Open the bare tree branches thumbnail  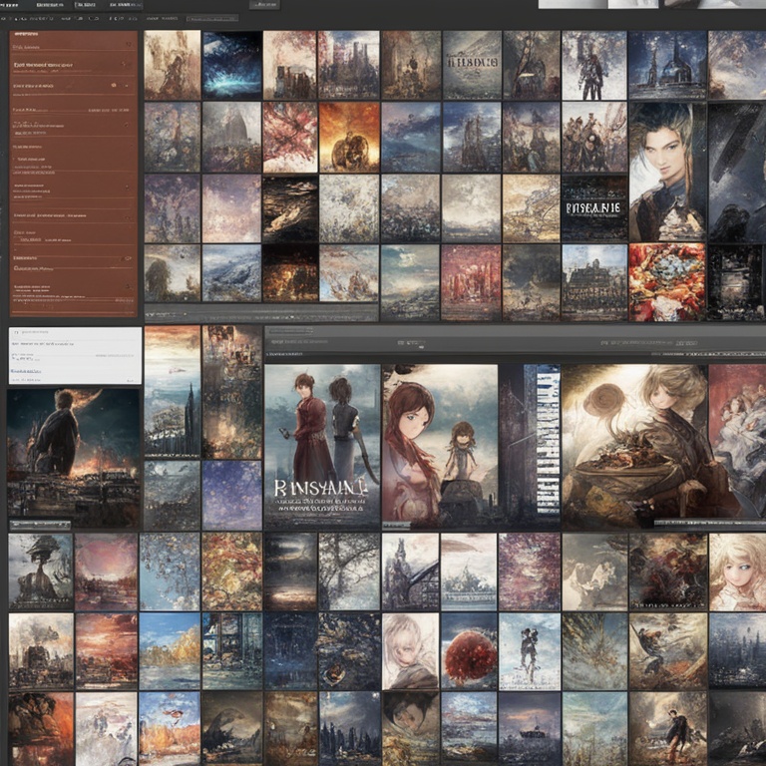pyautogui.click(x=349, y=572)
